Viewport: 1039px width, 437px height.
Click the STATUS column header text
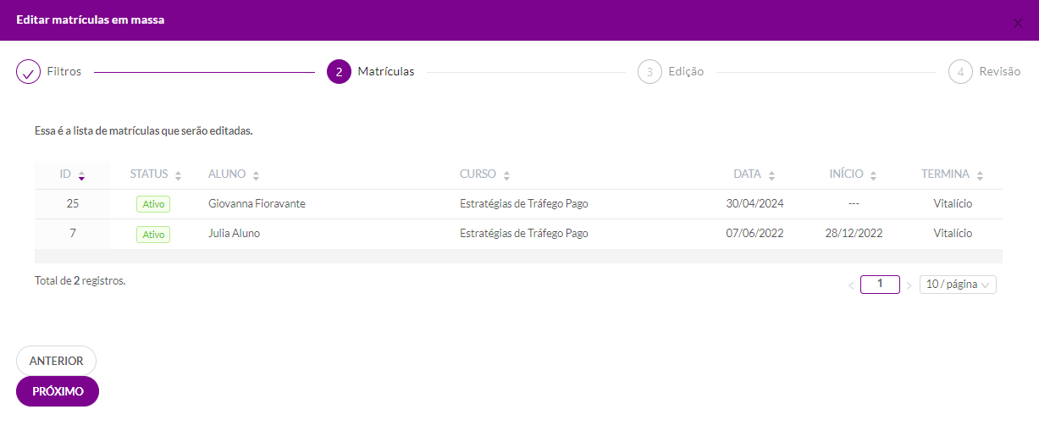pos(149,174)
